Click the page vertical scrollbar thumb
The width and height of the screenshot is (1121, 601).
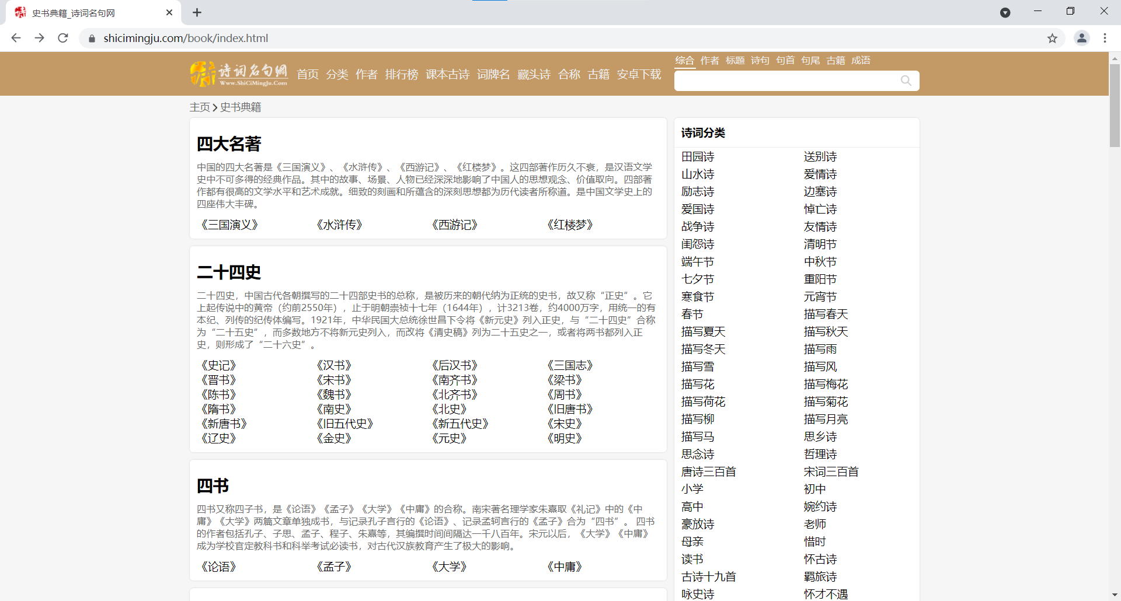pos(1115,105)
